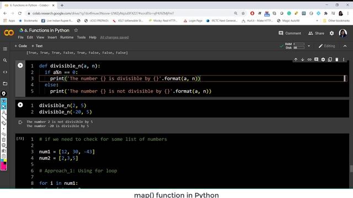353x198 pixels.
Task: Select the arrow pointer annotation tool
Action: click(x=4, y=107)
